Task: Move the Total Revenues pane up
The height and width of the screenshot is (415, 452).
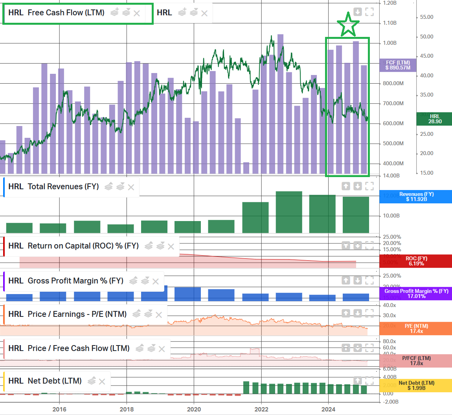Action: 346,186
